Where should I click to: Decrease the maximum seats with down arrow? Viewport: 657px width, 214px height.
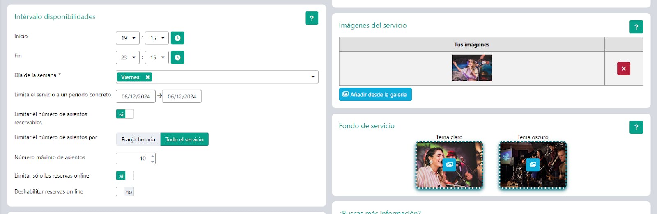153,161
